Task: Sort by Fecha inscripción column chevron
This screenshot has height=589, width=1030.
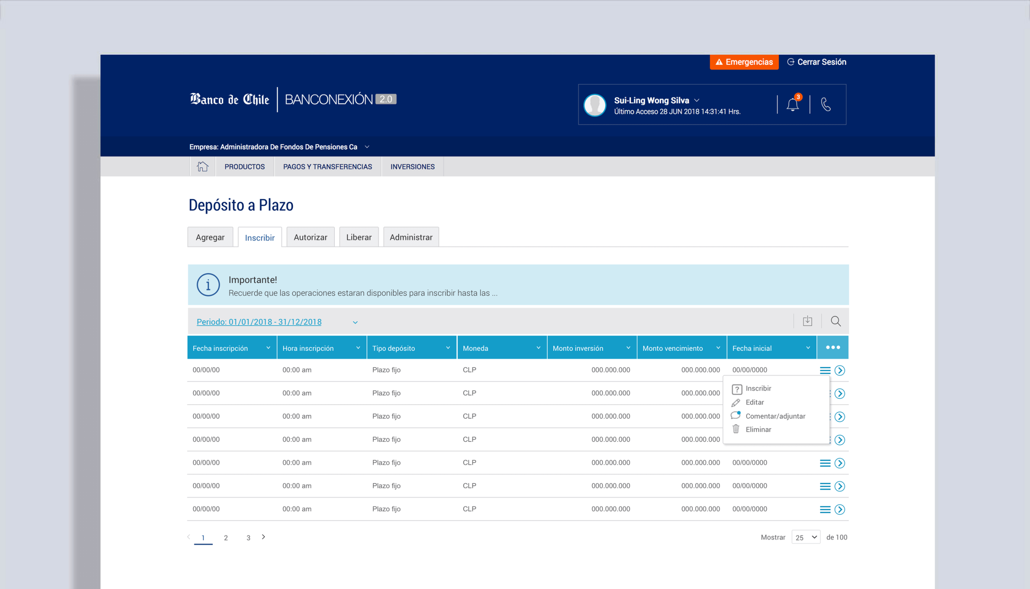Action: click(268, 348)
